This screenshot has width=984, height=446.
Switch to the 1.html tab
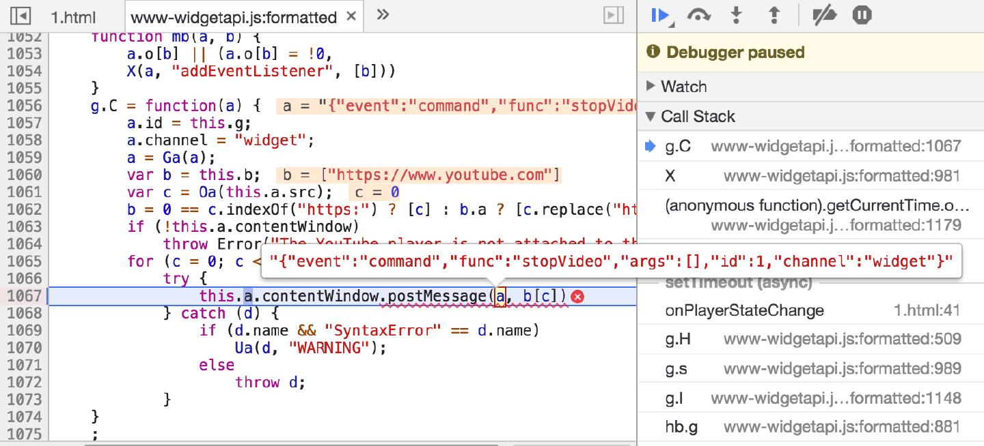pyautogui.click(x=74, y=17)
